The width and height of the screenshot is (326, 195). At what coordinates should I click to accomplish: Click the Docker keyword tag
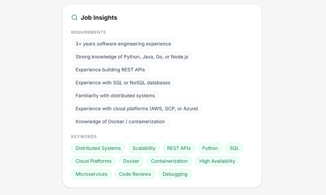coord(131,161)
